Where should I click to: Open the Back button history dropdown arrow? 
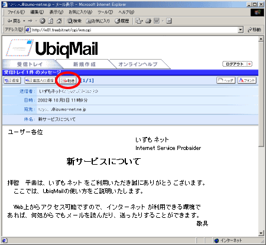pos(24,21)
